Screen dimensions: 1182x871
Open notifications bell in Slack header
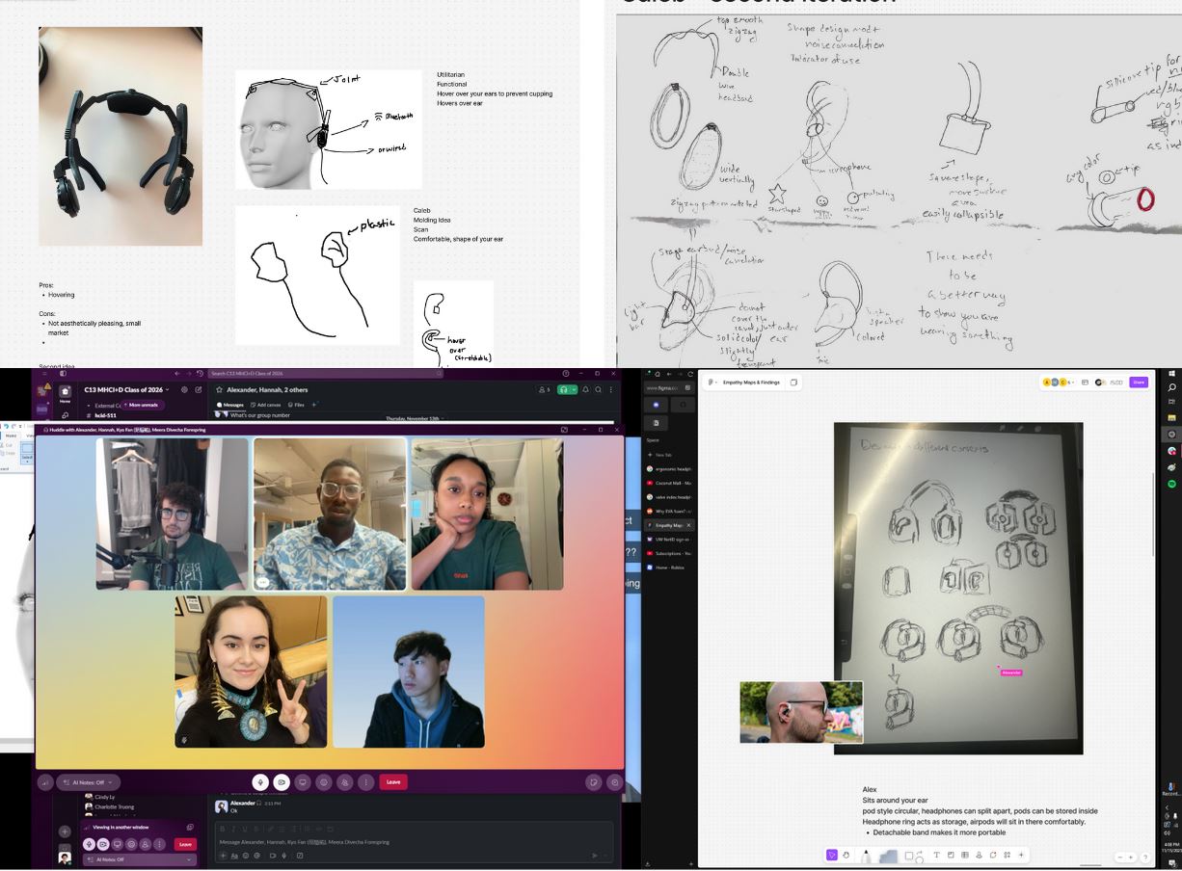(x=585, y=389)
